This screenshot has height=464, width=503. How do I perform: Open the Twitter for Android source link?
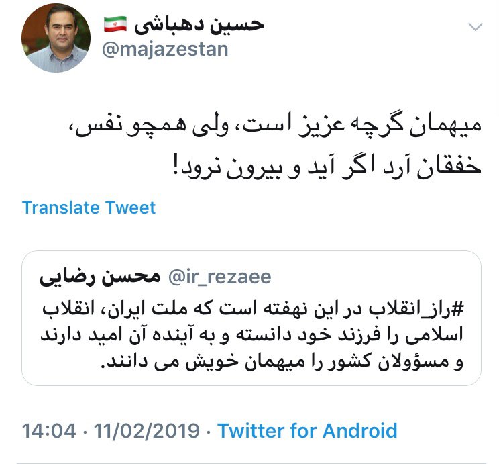click(307, 431)
